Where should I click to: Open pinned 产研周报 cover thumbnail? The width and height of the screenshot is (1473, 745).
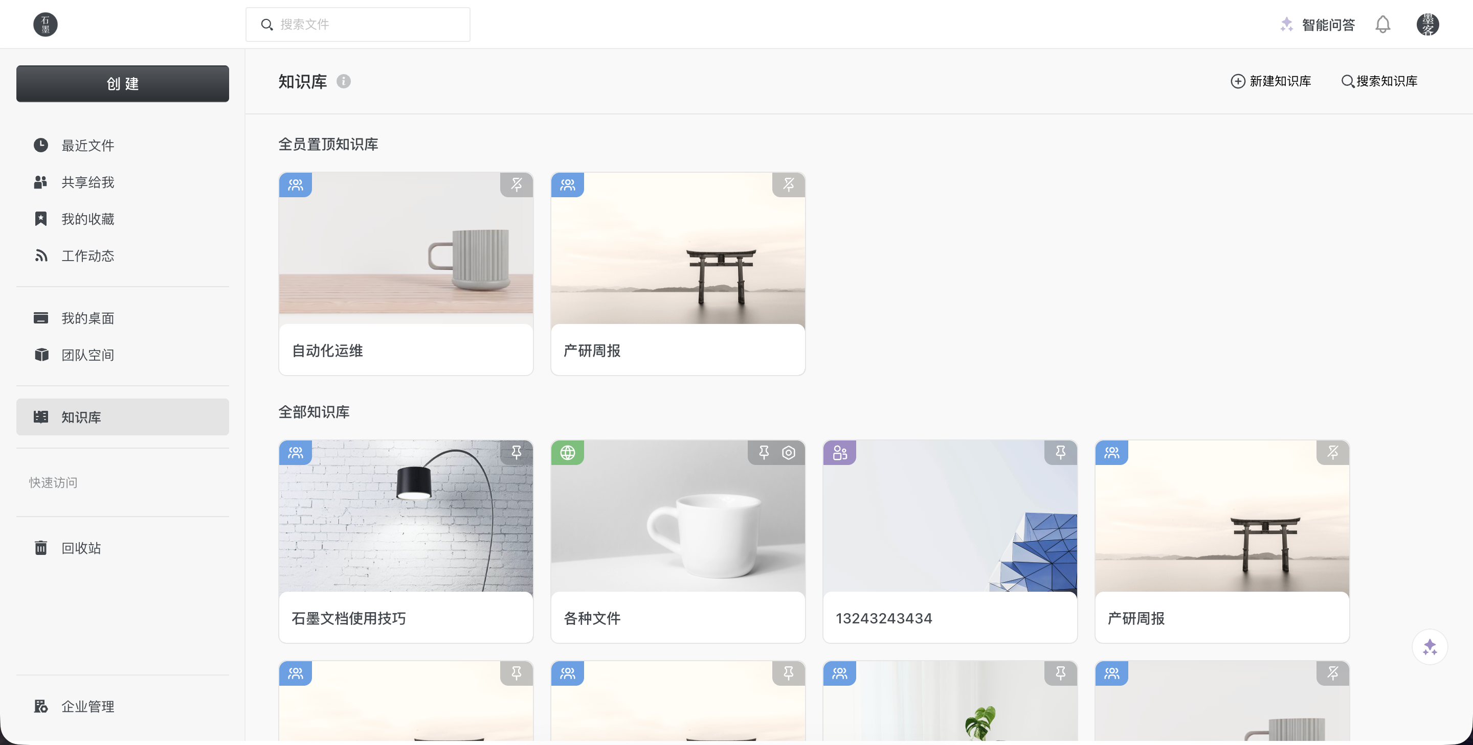(678, 248)
